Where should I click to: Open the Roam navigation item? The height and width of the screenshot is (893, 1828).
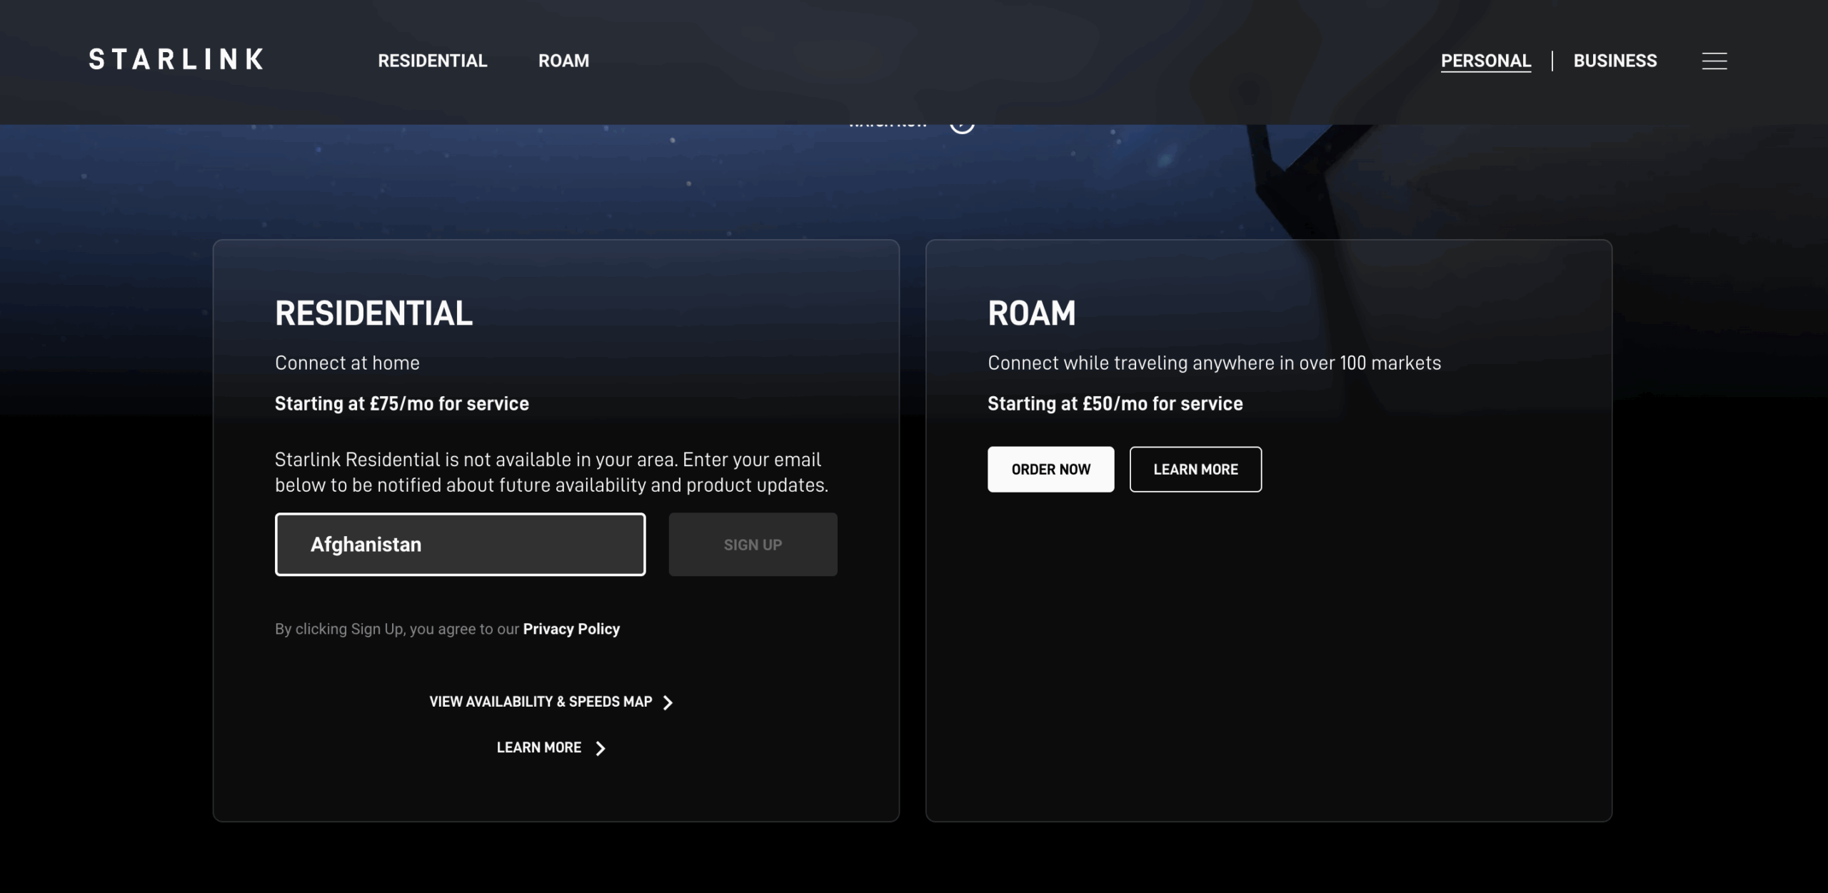click(563, 61)
